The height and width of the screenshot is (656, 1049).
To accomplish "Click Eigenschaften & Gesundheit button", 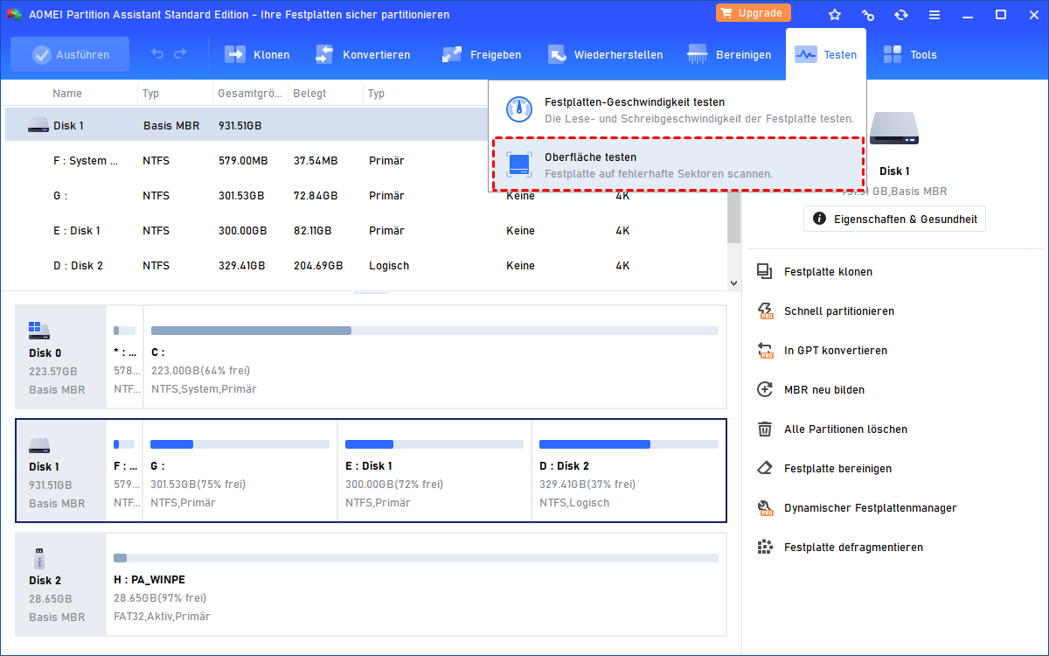I will [x=894, y=219].
